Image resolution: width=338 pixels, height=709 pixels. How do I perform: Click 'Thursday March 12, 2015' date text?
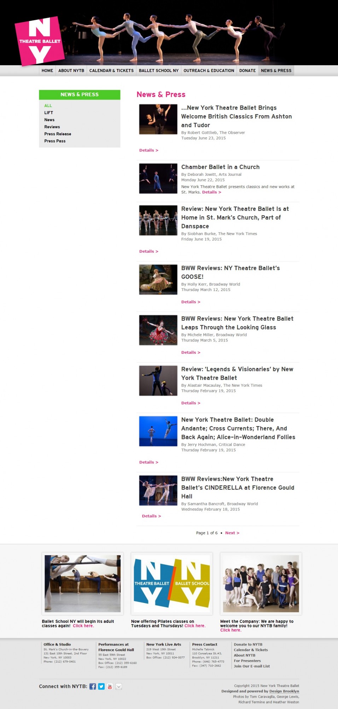point(206,290)
